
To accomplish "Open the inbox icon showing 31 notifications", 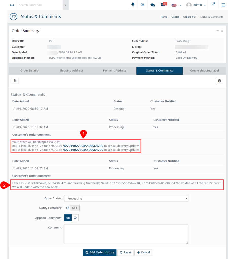I will tap(163, 5).
